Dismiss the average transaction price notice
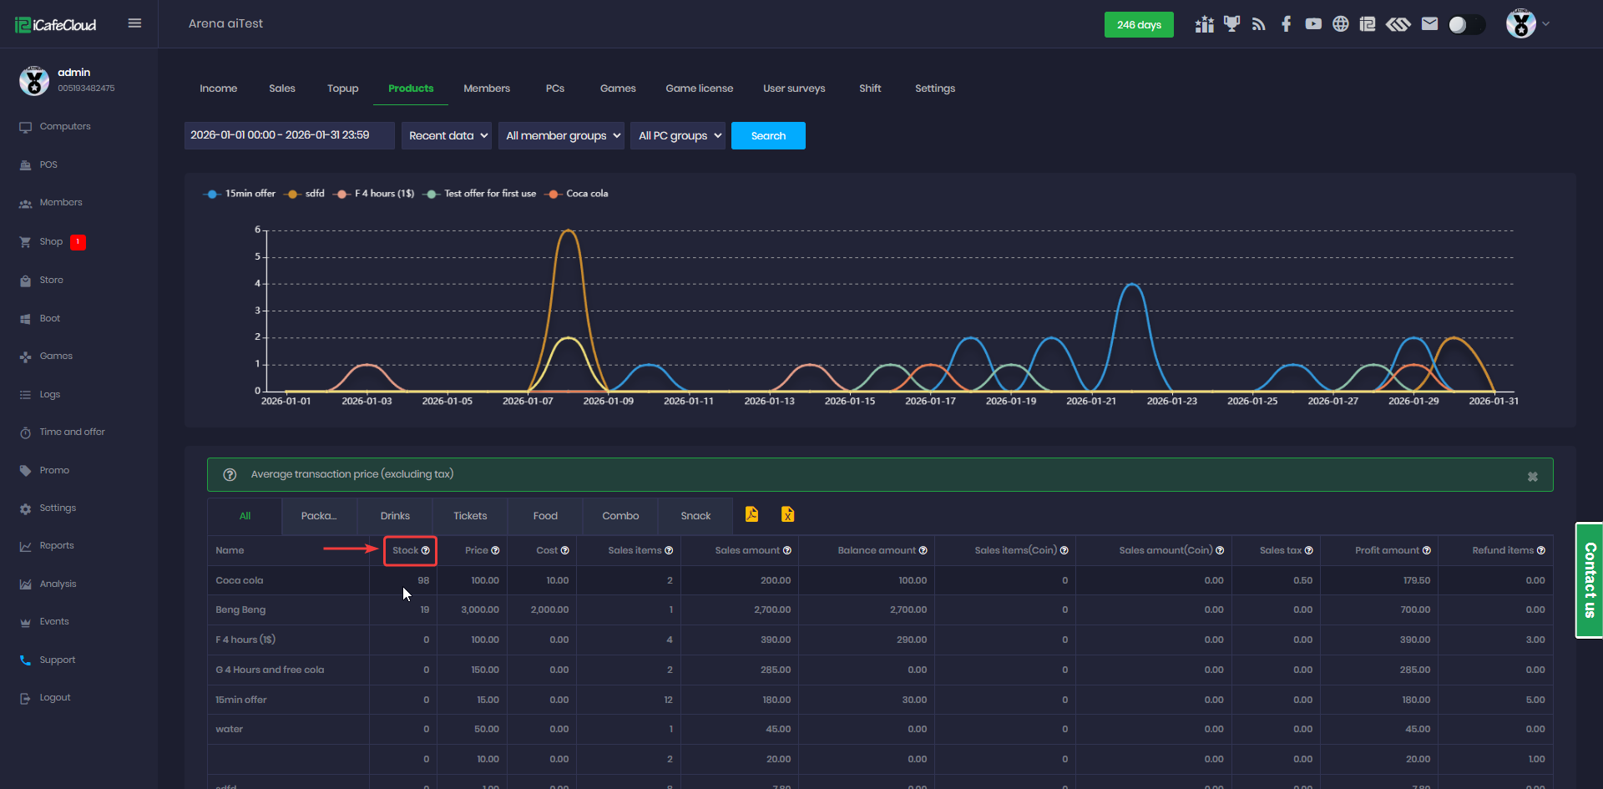 pos(1532,476)
